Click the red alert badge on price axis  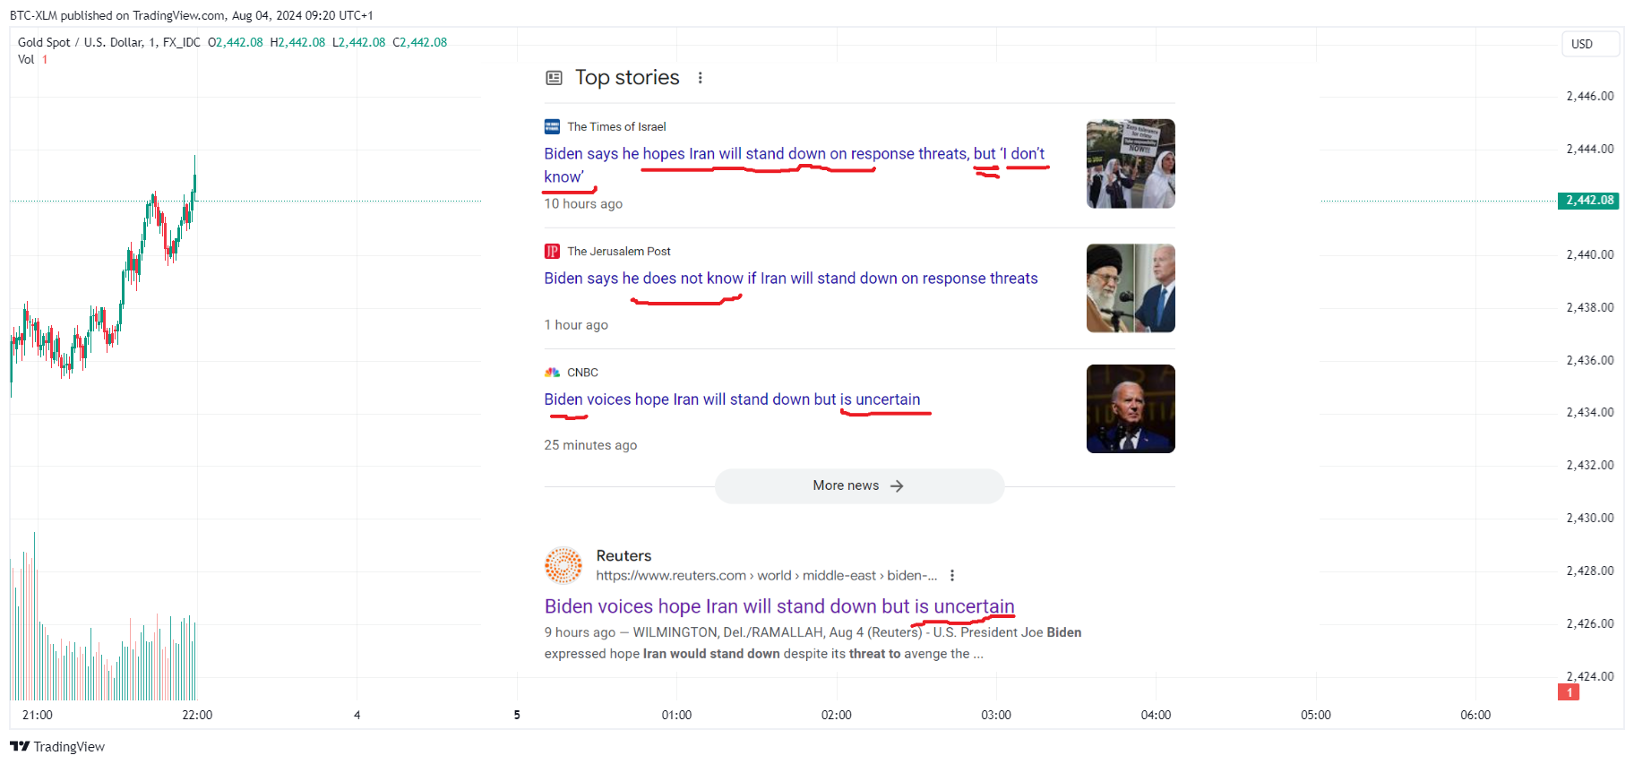(x=1569, y=691)
